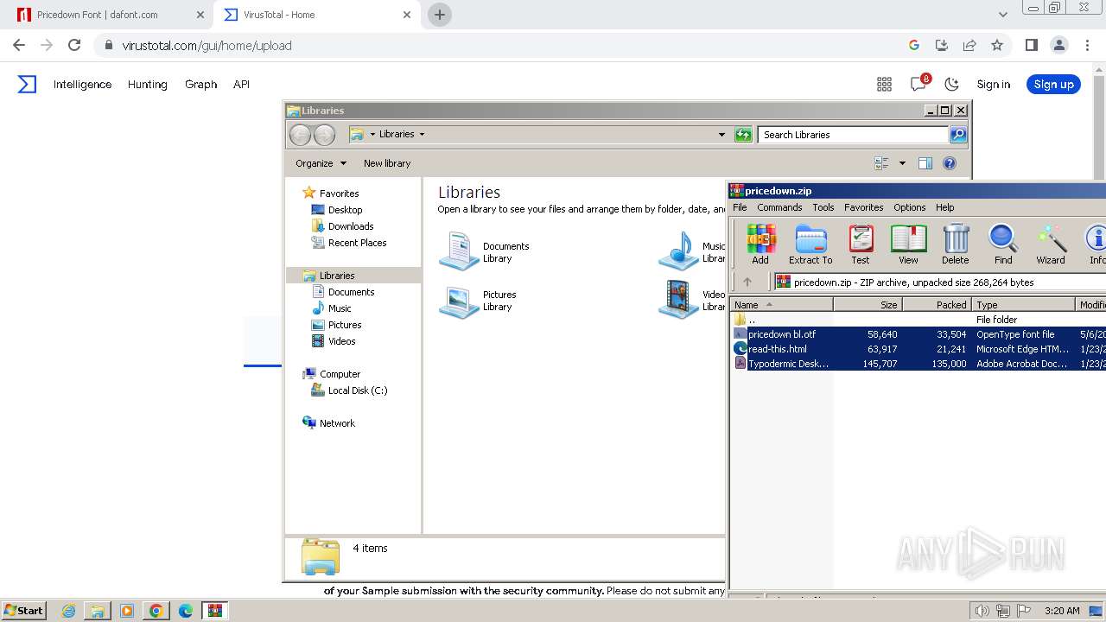1106x622 pixels.
Task: Click Graph in VirusTotal navigation
Action: coord(200,84)
